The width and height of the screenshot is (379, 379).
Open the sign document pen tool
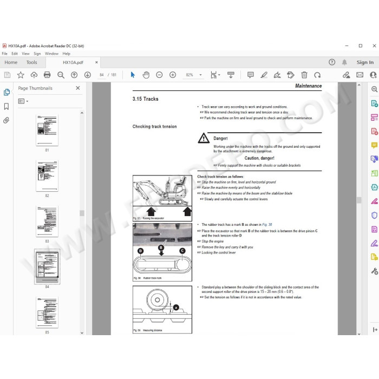[277, 75]
